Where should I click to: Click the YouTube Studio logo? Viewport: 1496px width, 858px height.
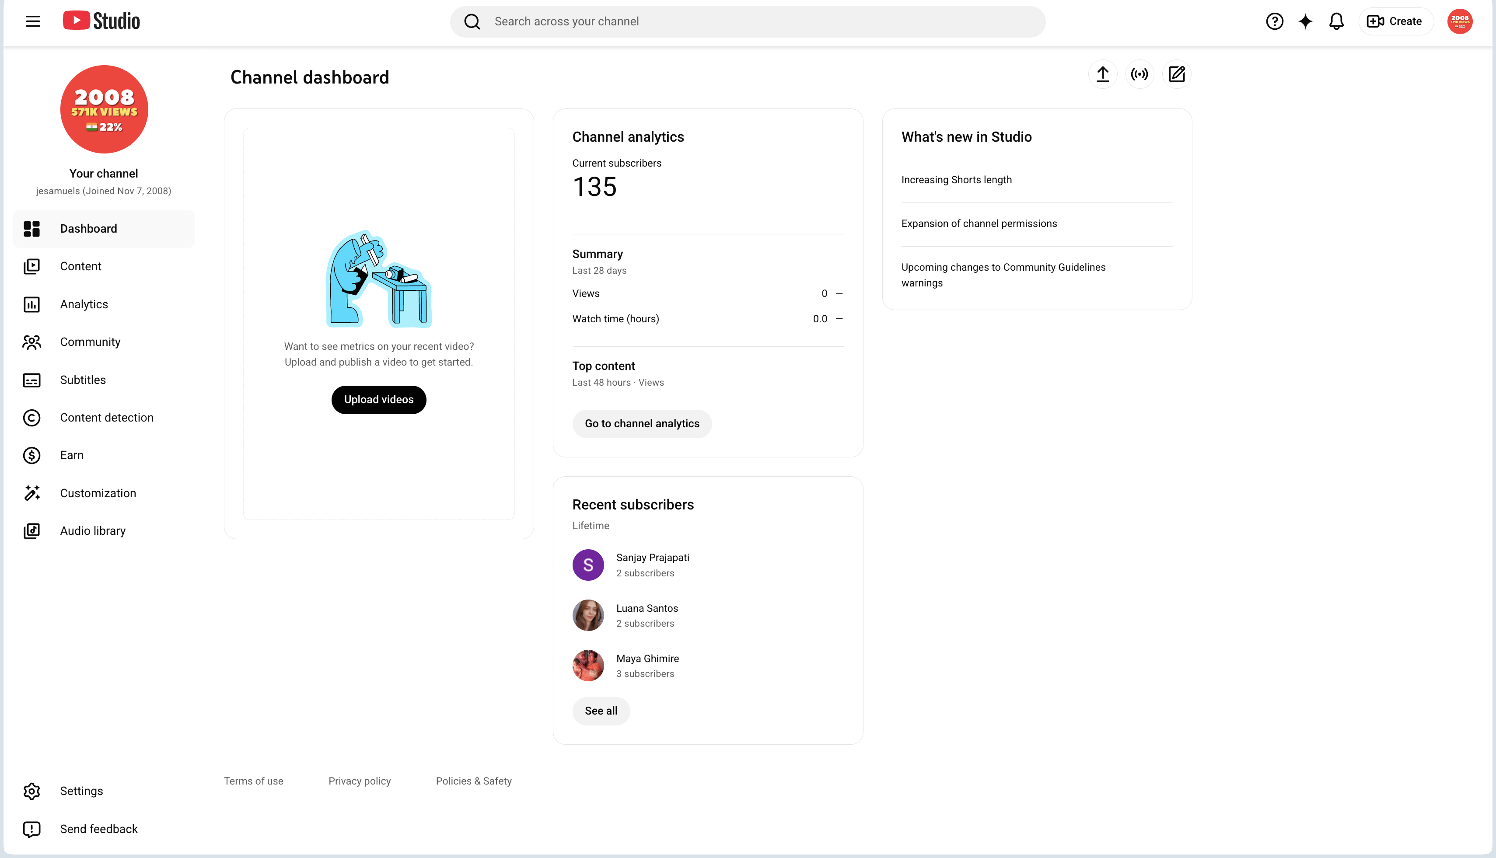101,21
